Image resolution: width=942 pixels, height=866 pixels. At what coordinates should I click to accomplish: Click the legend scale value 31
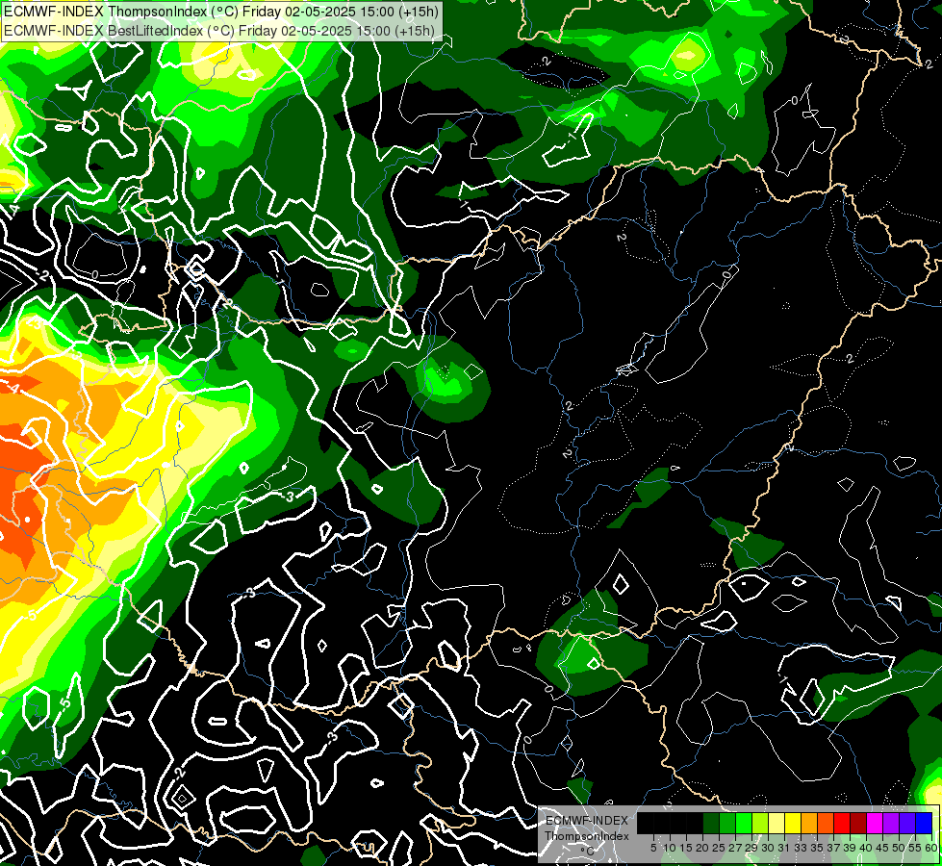tap(784, 848)
